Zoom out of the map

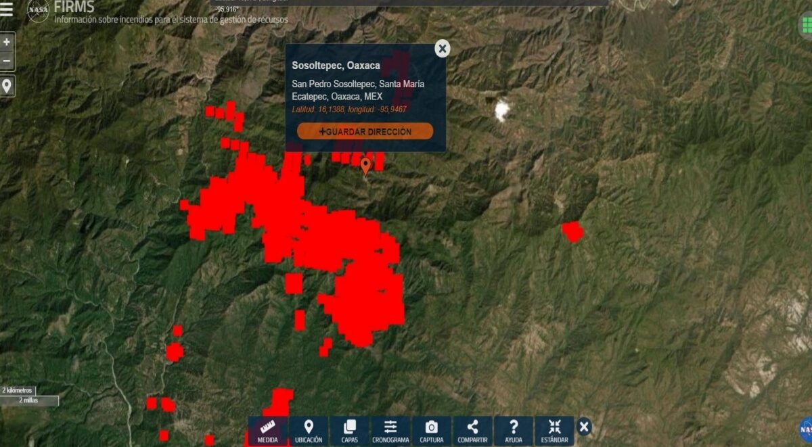(7, 61)
